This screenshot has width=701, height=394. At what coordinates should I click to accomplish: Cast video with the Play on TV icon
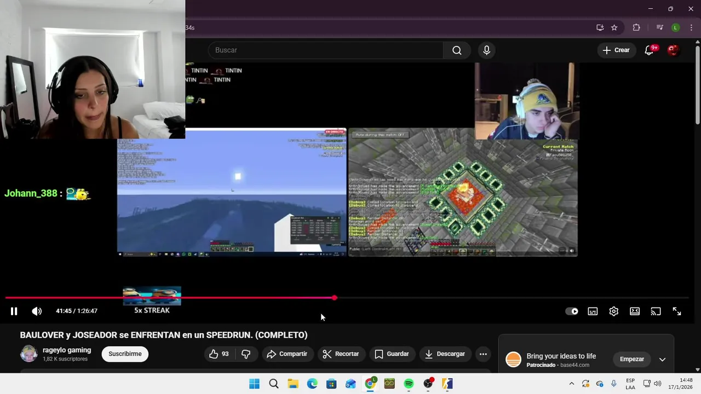coord(656,311)
